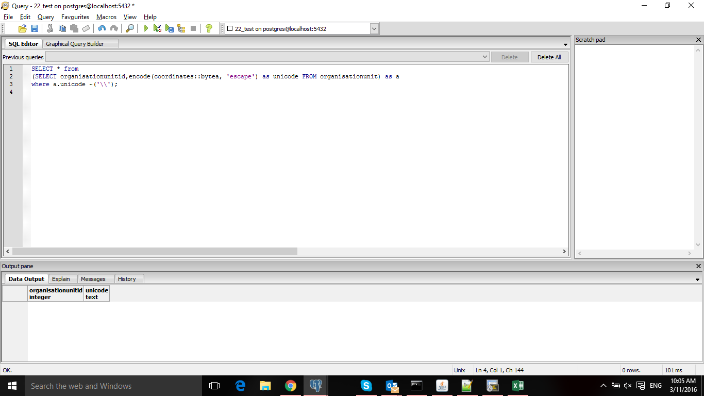Switch to the Messages output tab
Image resolution: width=704 pixels, height=396 pixels.
pos(93,279)
